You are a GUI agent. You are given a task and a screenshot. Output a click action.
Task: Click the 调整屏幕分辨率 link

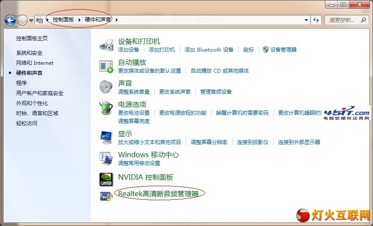coord(209,142)
